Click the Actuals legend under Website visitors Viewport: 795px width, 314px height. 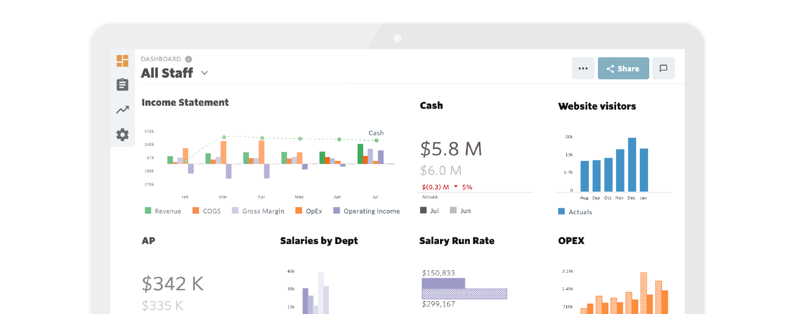[x=575, y=212]
